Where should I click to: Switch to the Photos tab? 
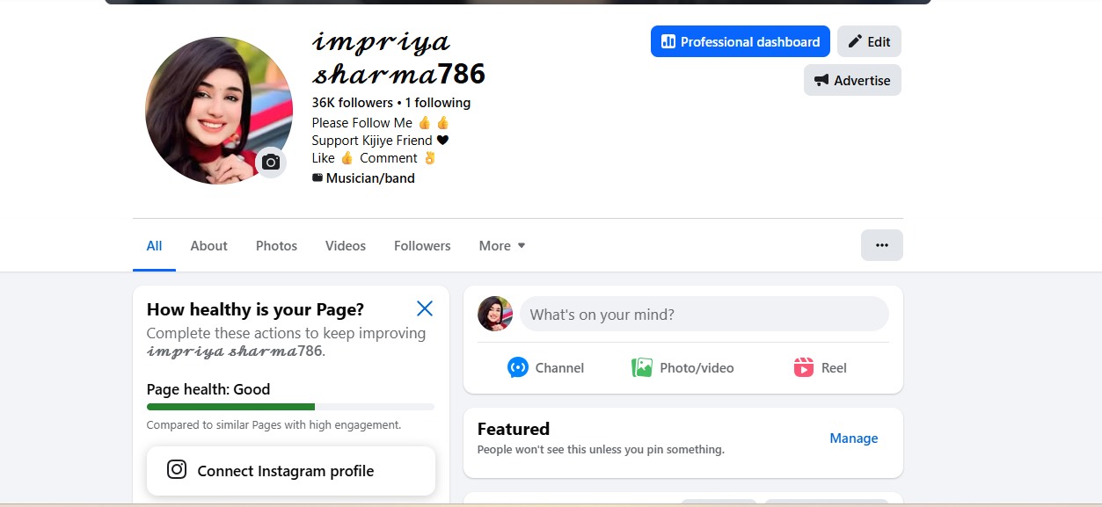pyautogui.click(x=276, y=246)
